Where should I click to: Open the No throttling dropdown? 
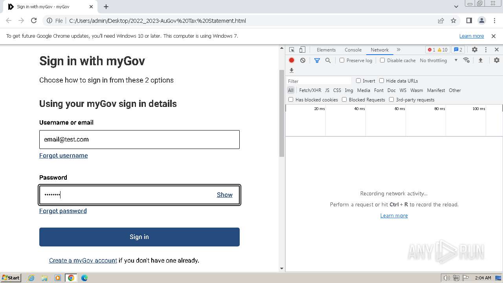[439, 60]
